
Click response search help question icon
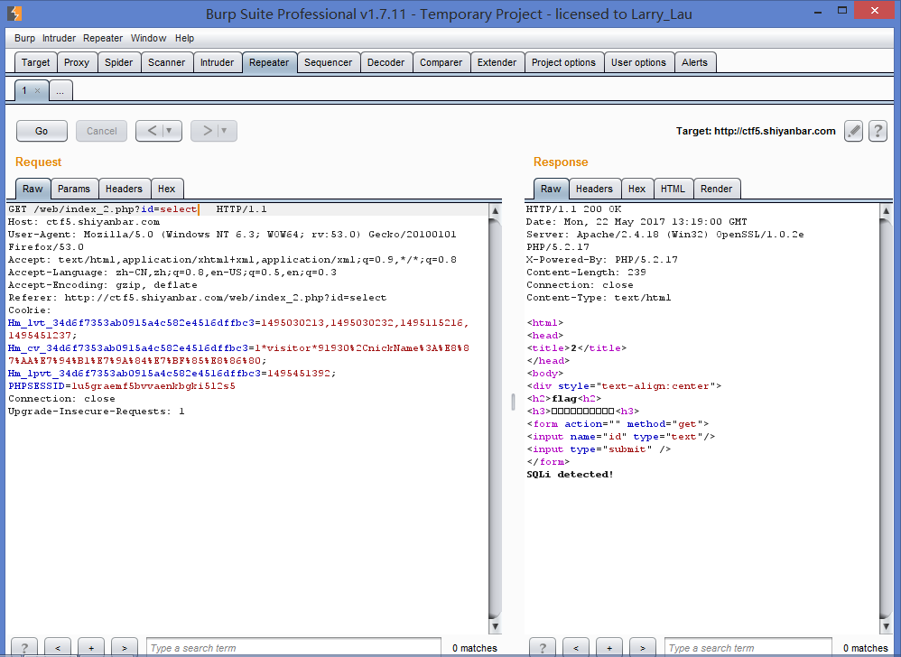(543, 648)
